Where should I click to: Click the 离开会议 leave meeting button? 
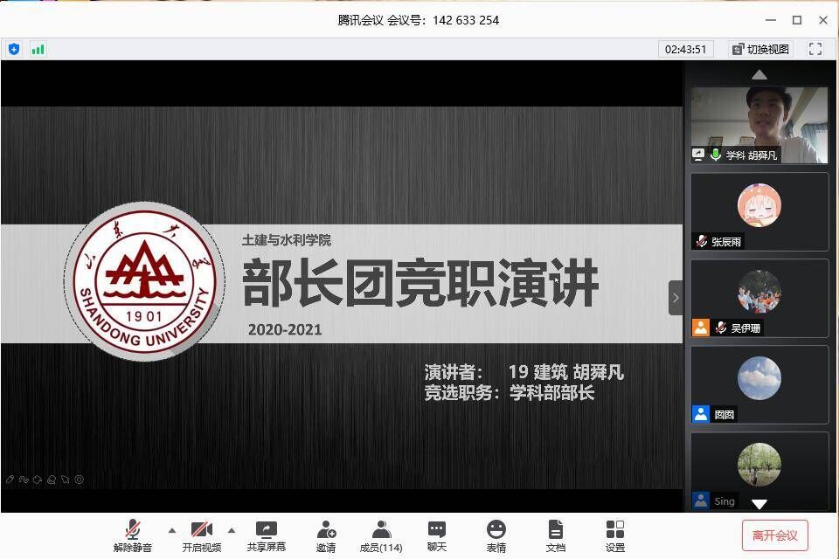pos(774,535)
